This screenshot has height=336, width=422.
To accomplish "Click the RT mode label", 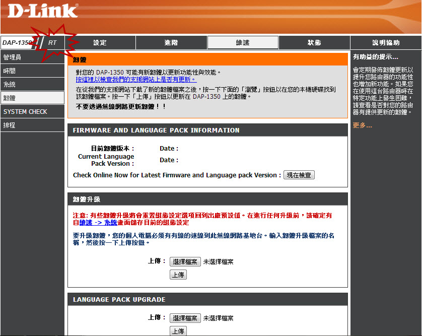I will tap(52, 42).
